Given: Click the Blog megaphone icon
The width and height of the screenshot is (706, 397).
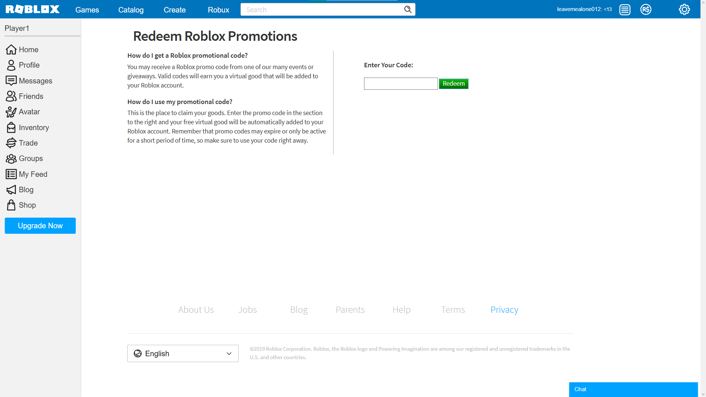Looking at the screenshot, I should click(x=11, y=190).
